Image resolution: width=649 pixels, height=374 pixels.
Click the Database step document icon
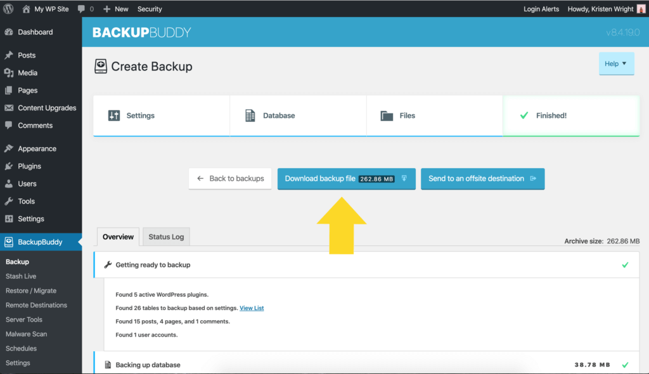coord(250,115)
